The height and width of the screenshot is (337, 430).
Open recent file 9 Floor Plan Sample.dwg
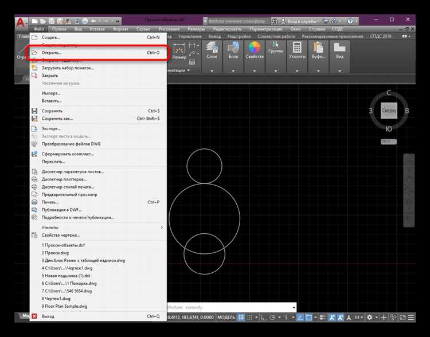64,306
